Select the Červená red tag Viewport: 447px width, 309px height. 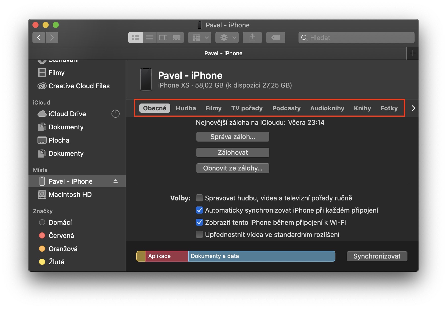point(77,236)
